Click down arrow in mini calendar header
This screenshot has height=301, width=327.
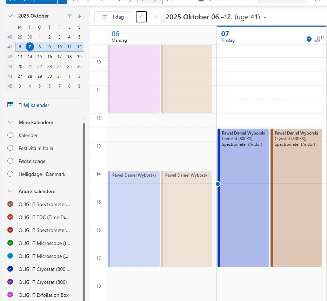[x=79, y=16]
